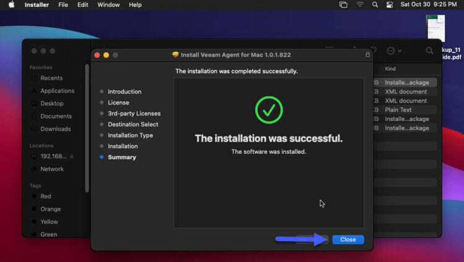Click the Network globe icon in sidebar

pos(34,169)
